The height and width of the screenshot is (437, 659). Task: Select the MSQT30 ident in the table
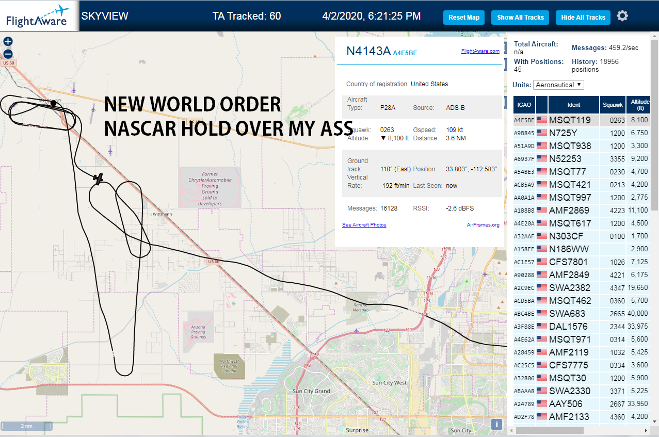tap(568, 378)
